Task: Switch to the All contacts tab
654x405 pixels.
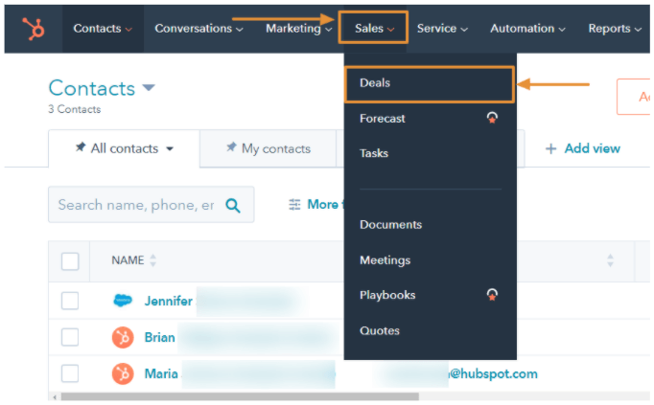Action: (125, 148)
